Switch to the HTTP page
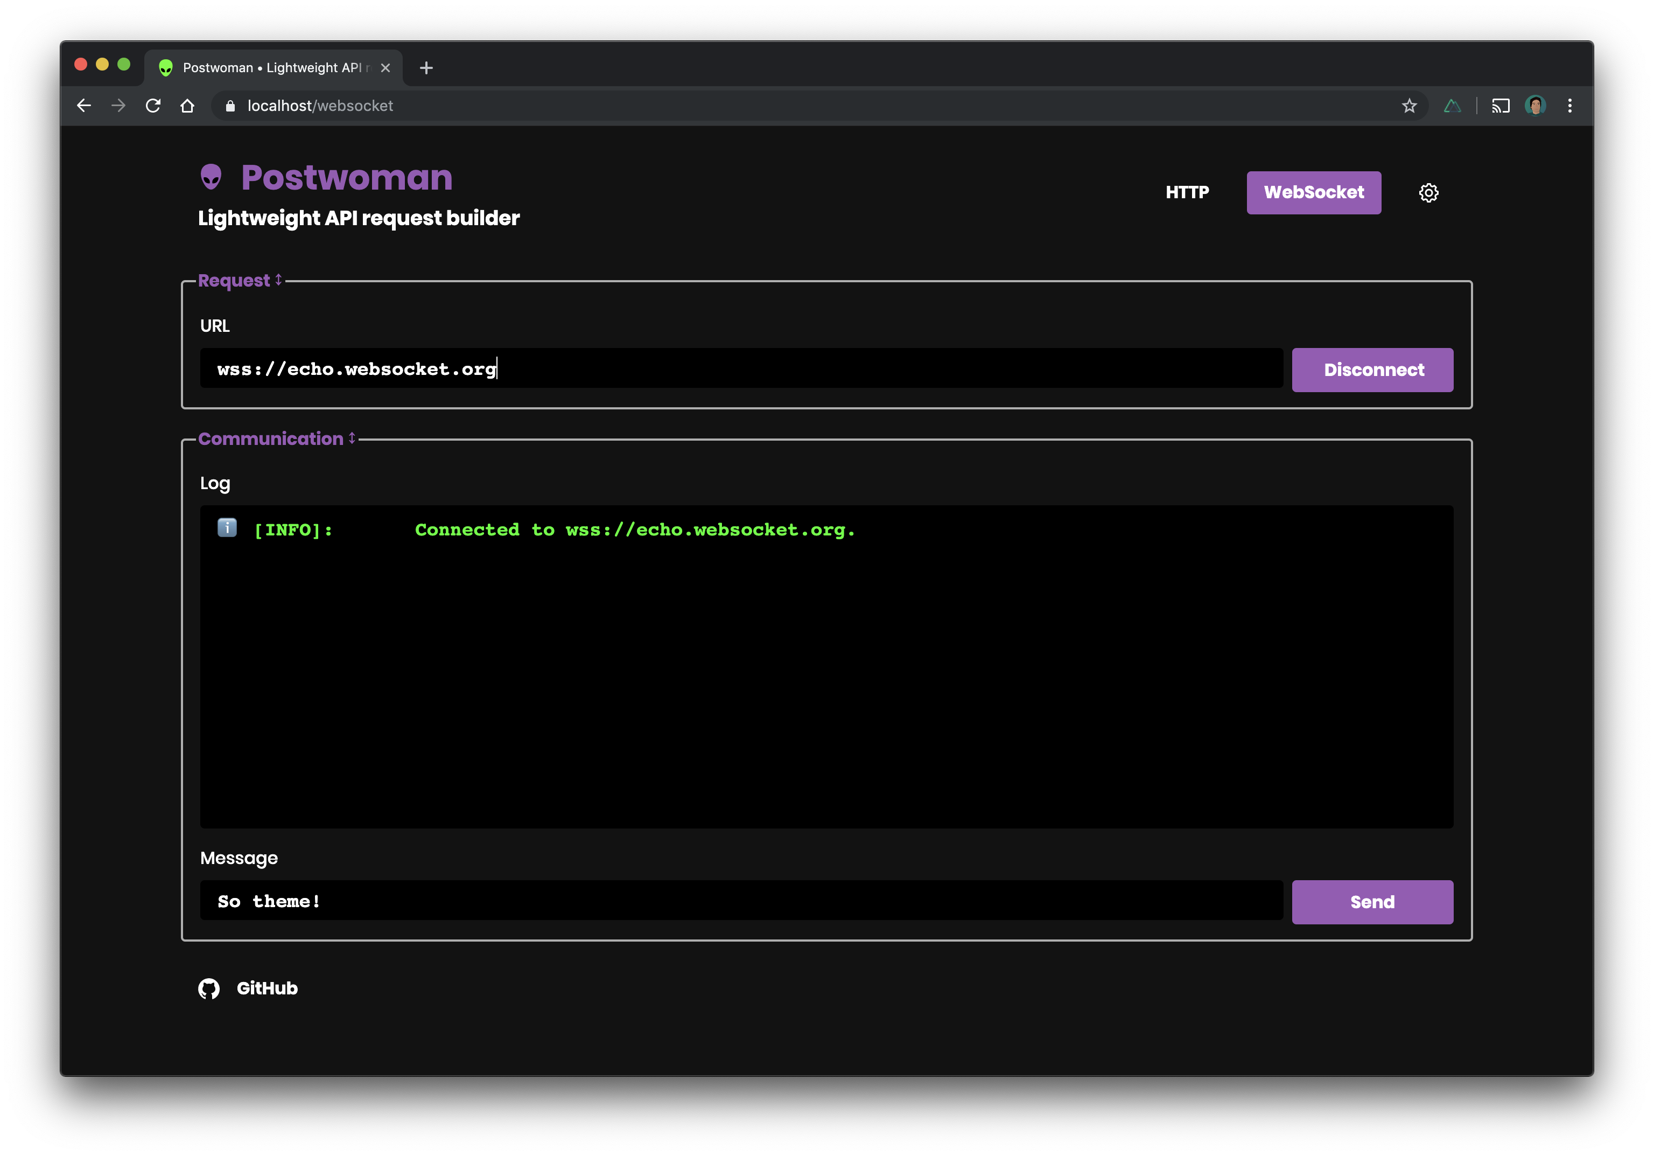The width and height of the screenshot is (1654, 1156). 1187,192
